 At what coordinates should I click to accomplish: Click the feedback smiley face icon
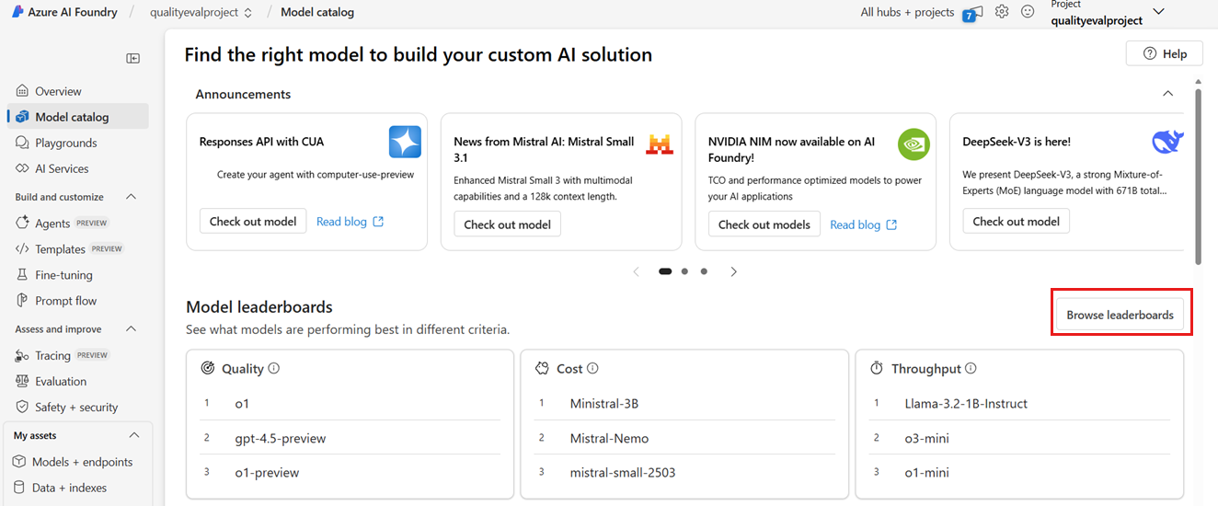click(x=1028, y=12)
